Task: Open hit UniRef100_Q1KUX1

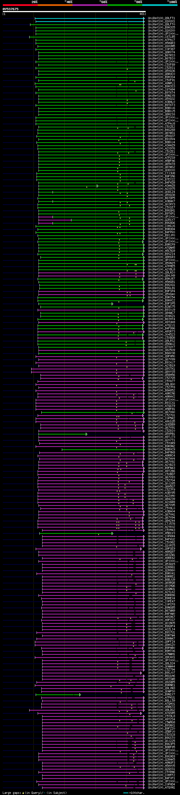Action: pyautogui.click(x=161, y=21)
